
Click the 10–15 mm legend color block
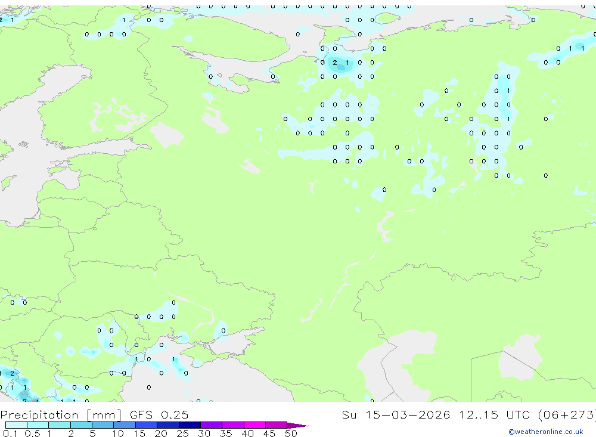click(125, 425)
